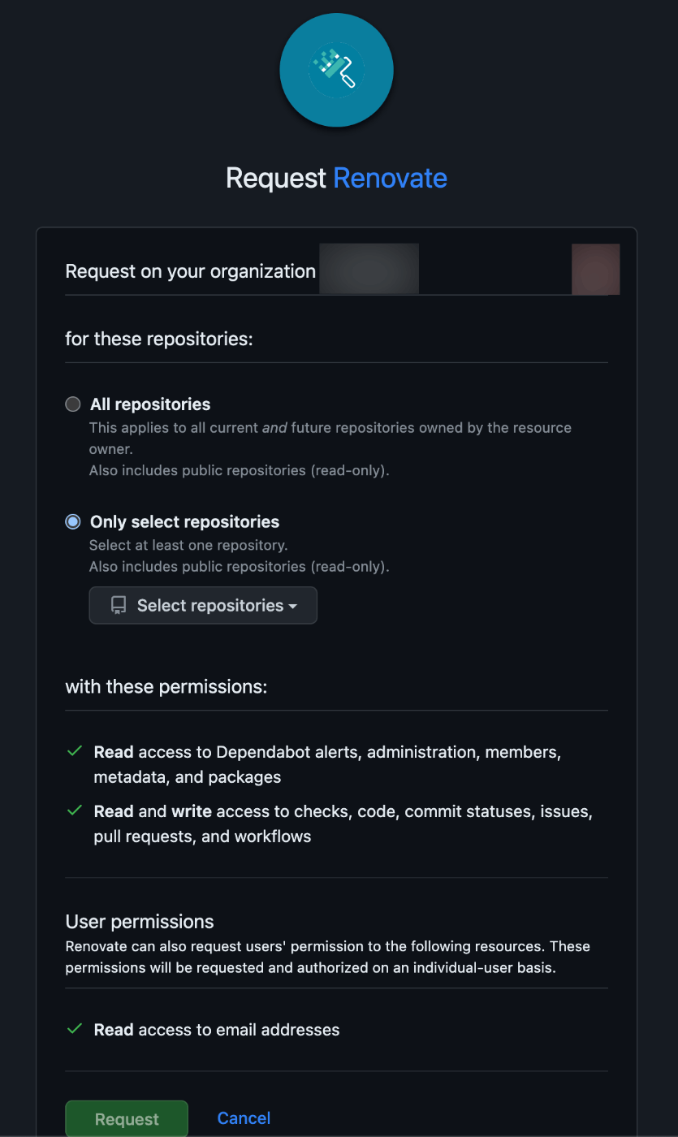Open the Select repositories dropdown

[x=203, y=605]
